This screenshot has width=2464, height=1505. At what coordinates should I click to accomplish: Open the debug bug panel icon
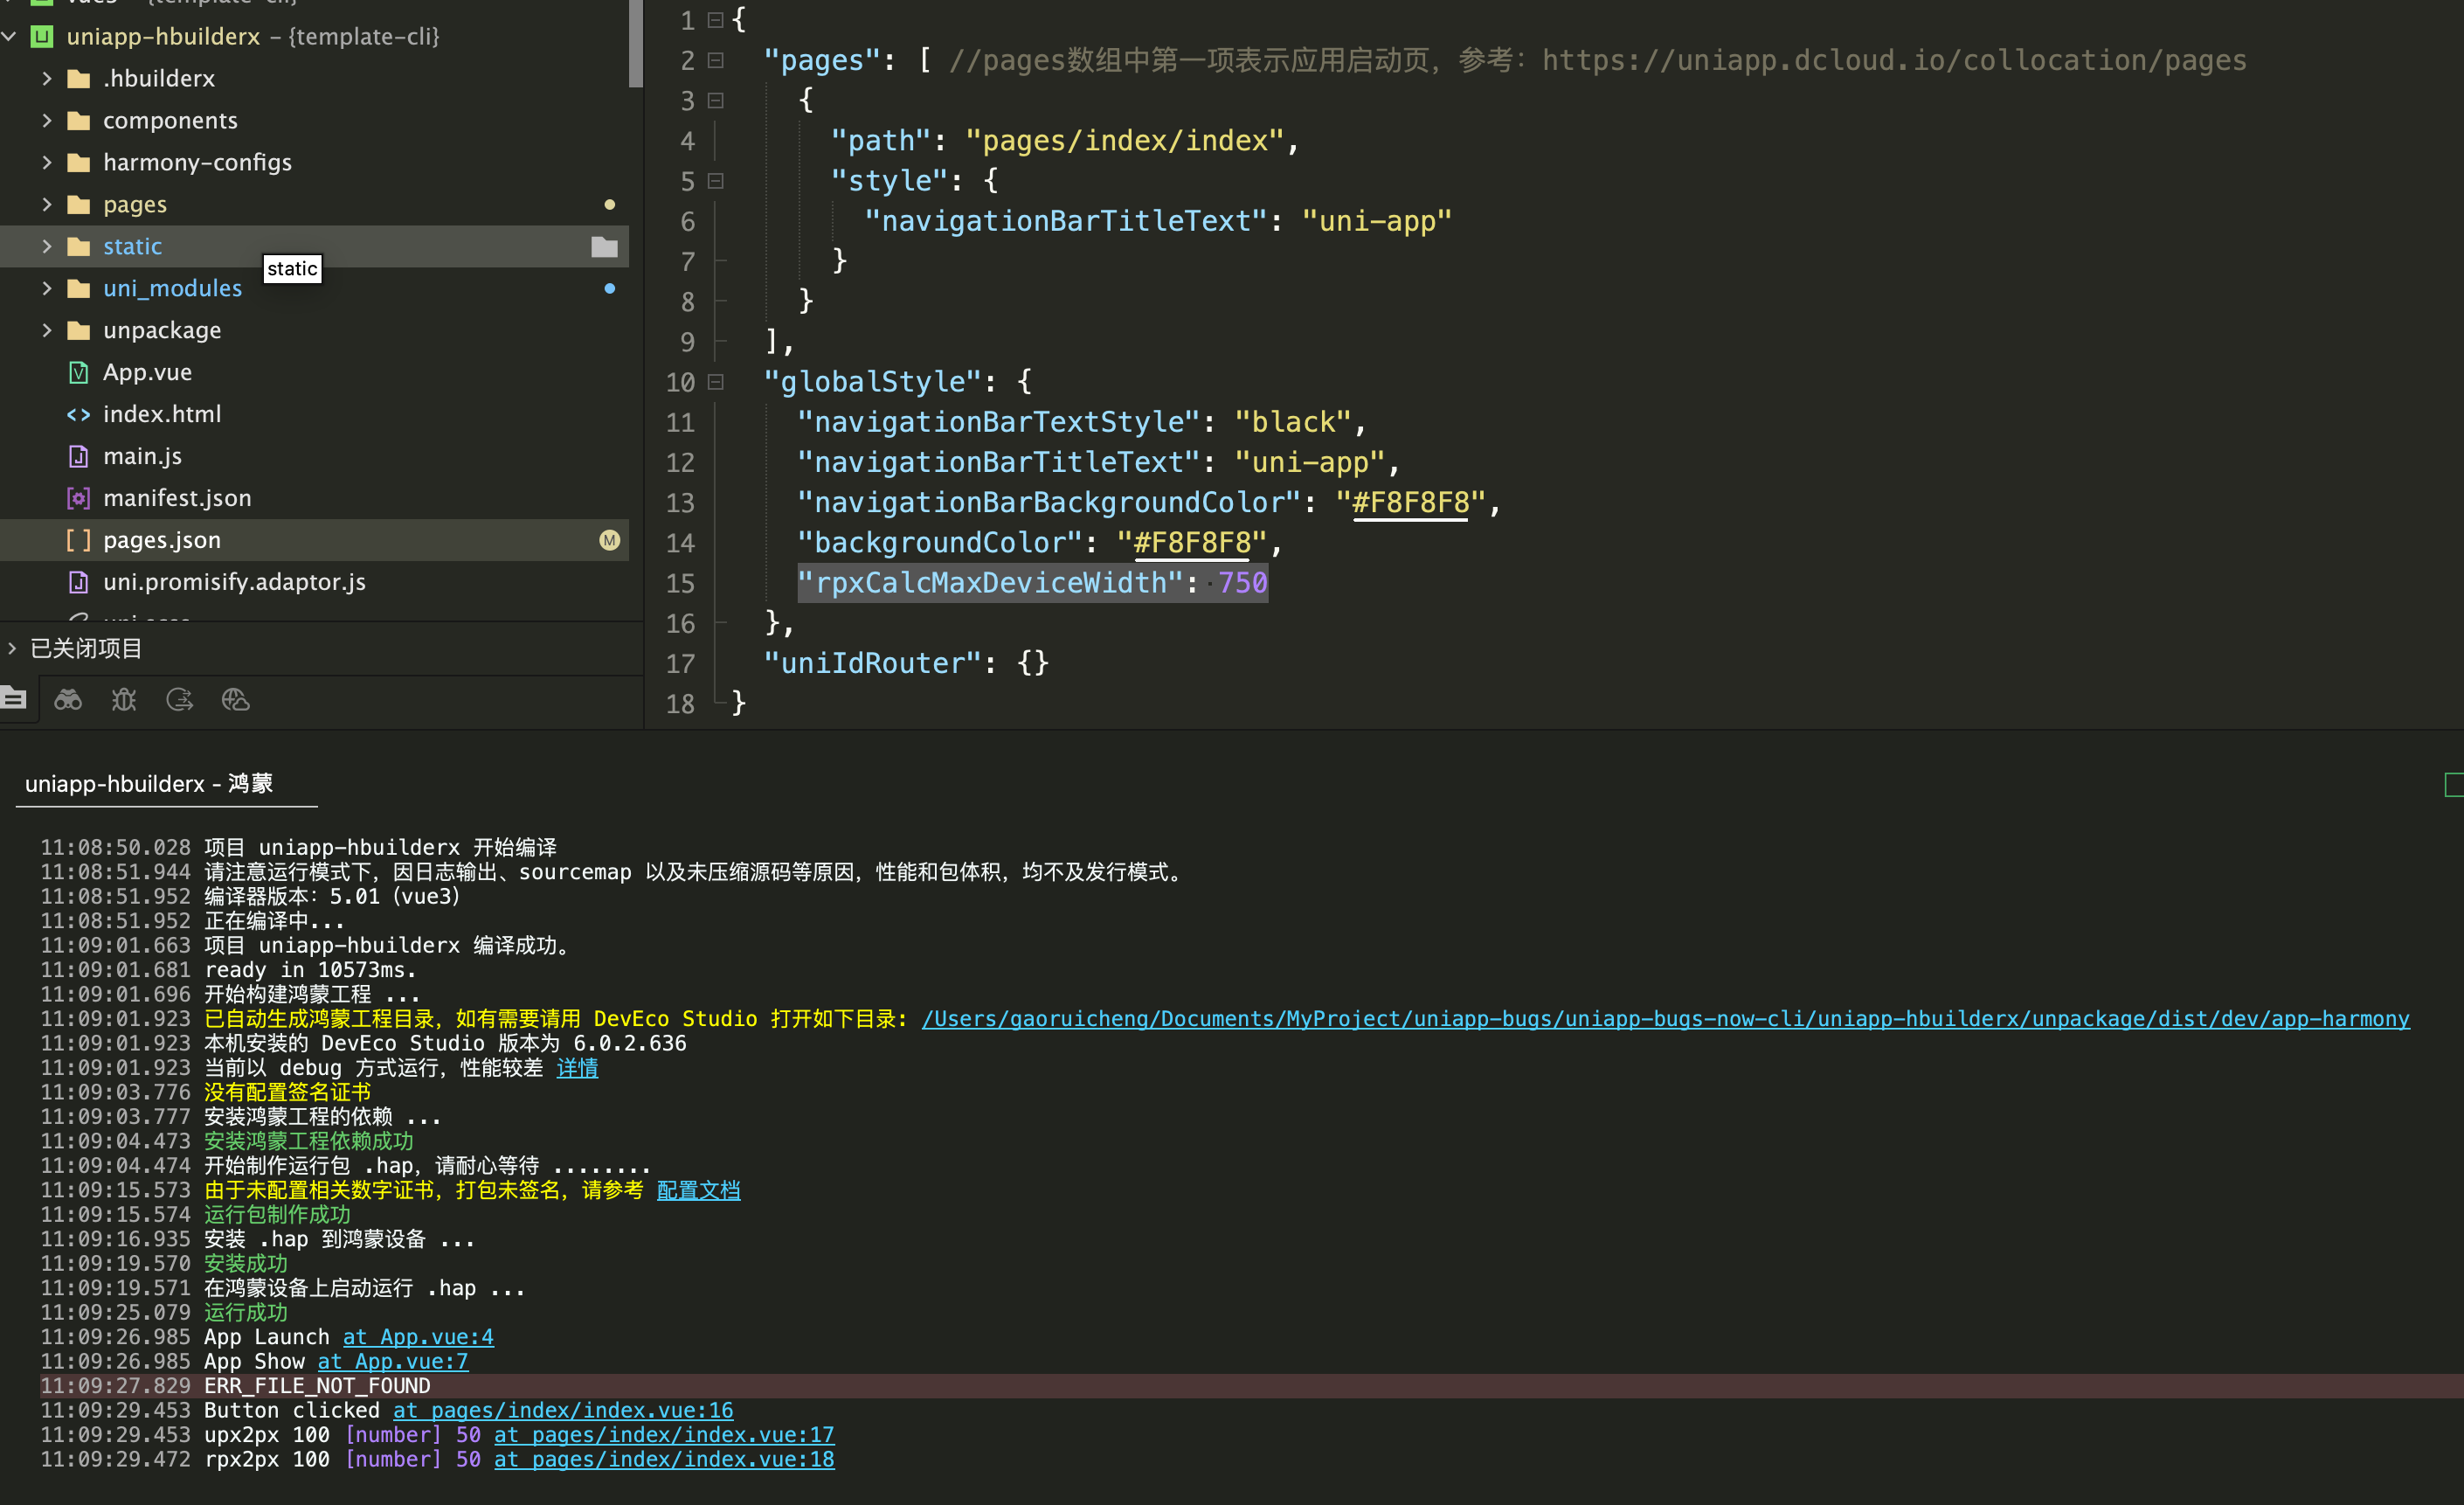tap(124, 700)
